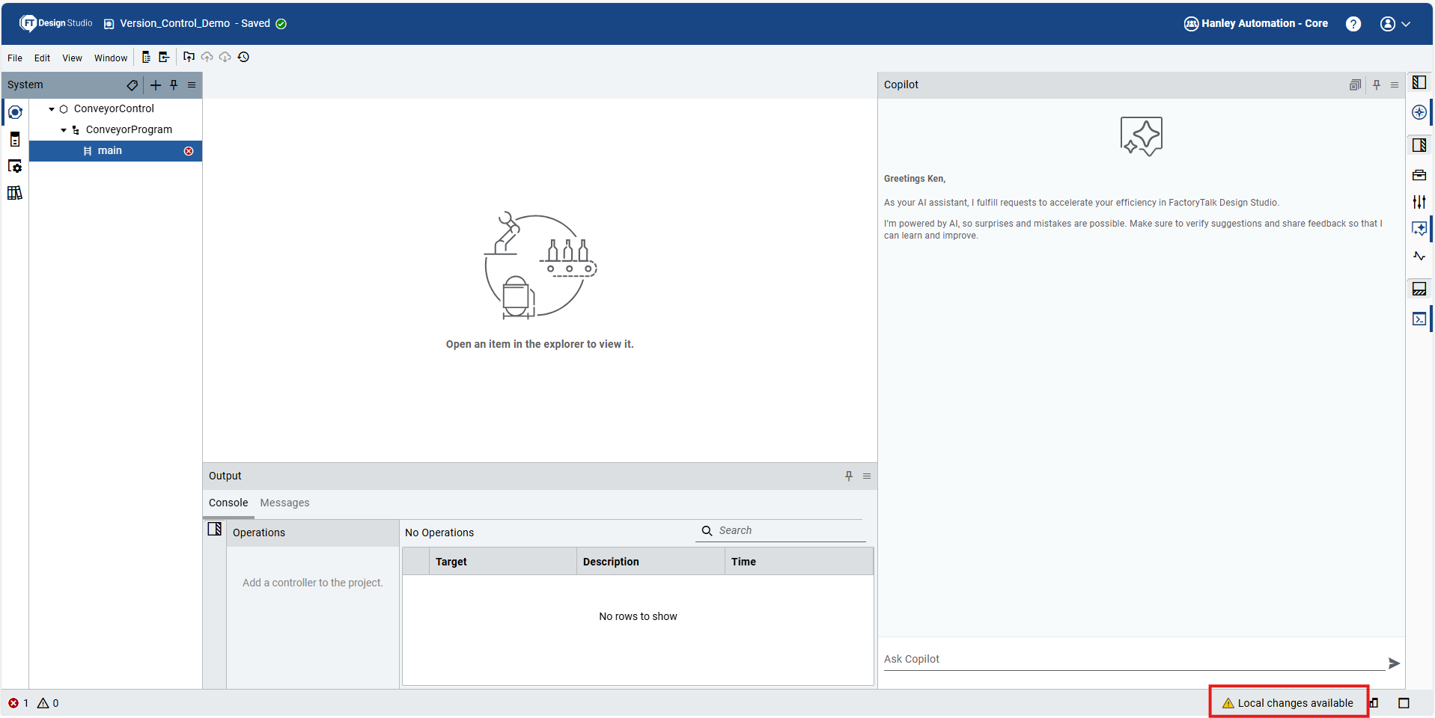Click the plus add icon in System header
This screenshot has width=1435, height=718.
pyautogui.click(x=156, y=85)
